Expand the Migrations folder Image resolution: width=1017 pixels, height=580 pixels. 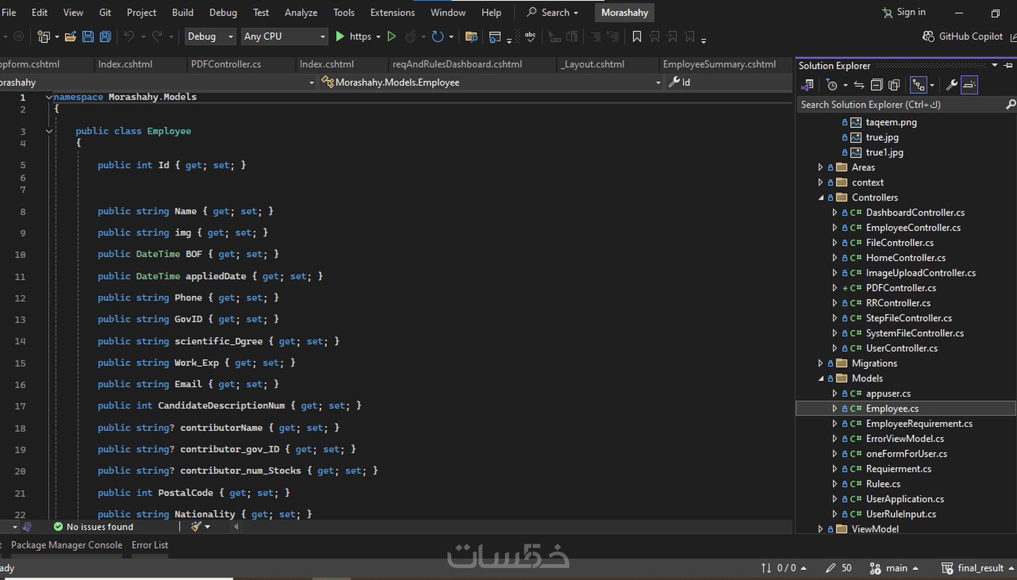coord(820,364)
